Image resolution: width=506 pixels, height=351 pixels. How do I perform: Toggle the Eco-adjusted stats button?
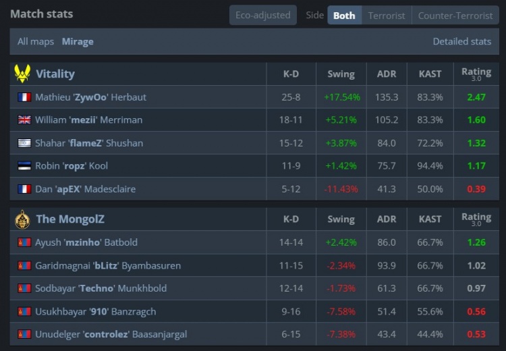[x=262, y=15]
